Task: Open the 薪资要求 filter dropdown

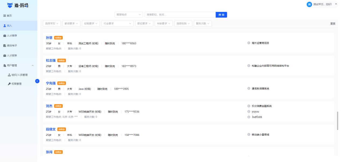Action: pos(71,23)
